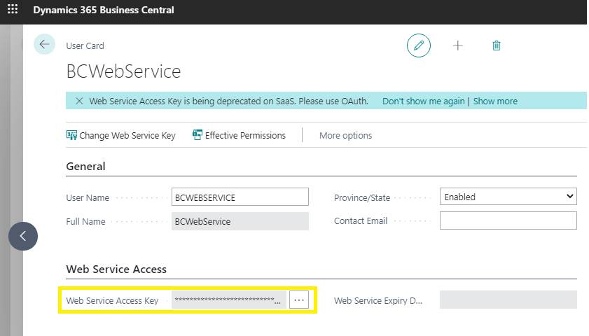Delete user with the trash icon
The image size is (589, 336).
tap(497, 45)
